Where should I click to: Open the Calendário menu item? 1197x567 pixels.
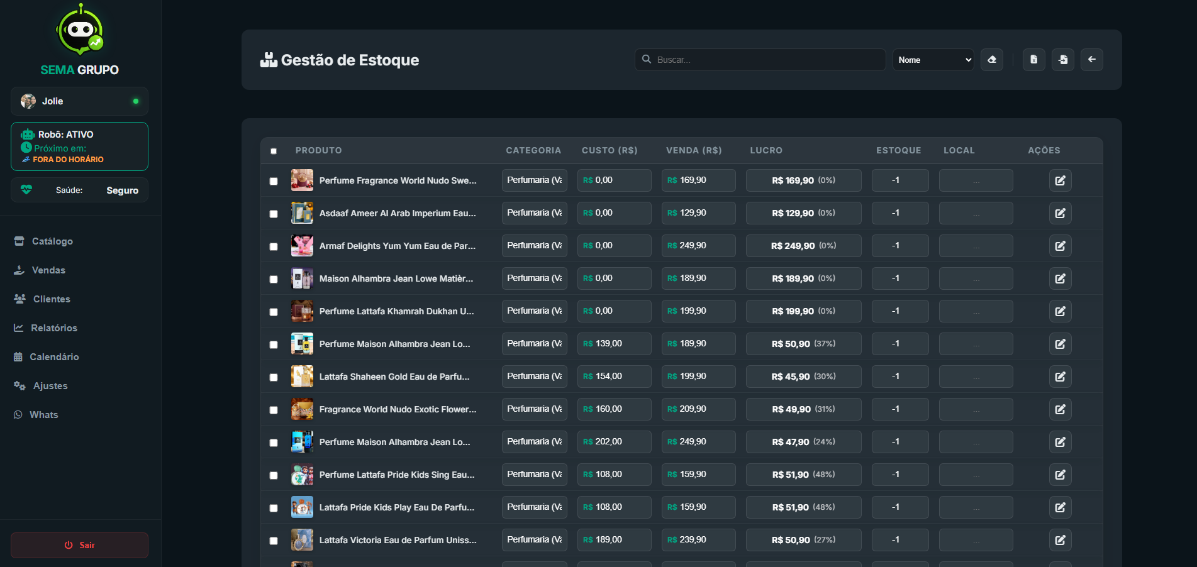point(79,357)
